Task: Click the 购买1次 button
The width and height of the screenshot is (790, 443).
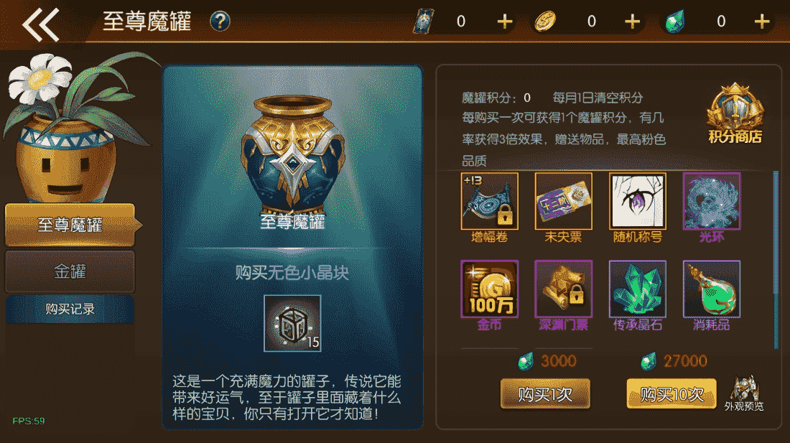Action: (x=545, y=393)
